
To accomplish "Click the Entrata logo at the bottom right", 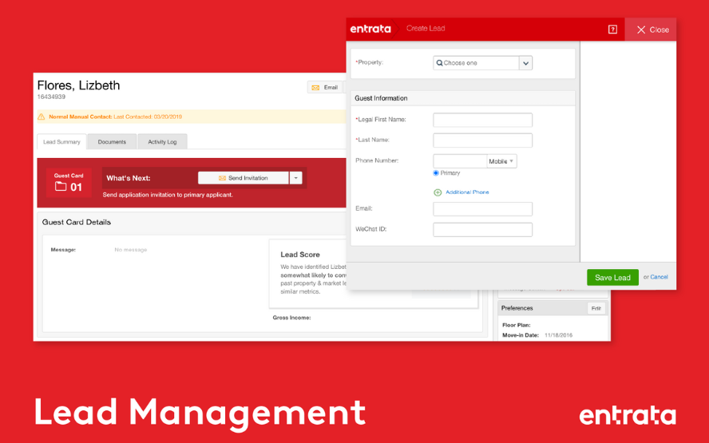I will (x=628, y=415).
